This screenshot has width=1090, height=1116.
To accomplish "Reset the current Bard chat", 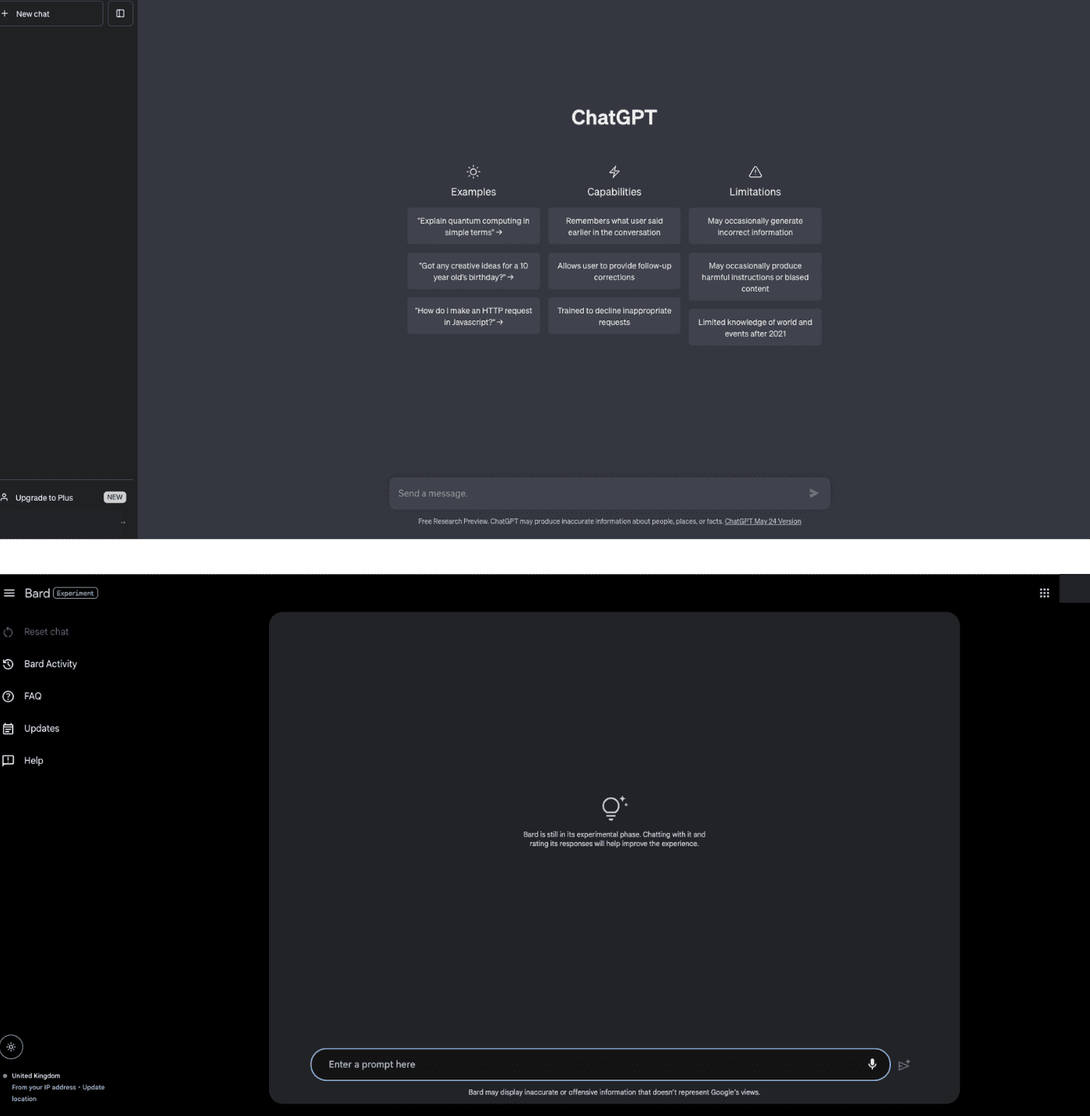I will coord(45,631).
